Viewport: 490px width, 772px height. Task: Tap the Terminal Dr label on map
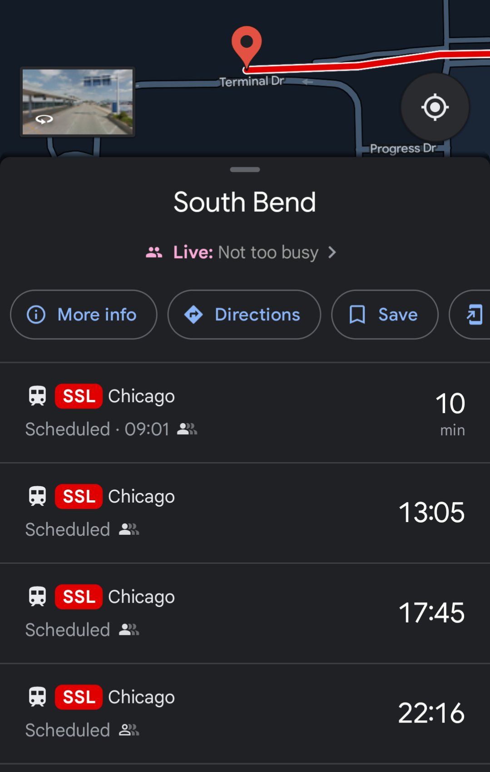tap(252, 82)
